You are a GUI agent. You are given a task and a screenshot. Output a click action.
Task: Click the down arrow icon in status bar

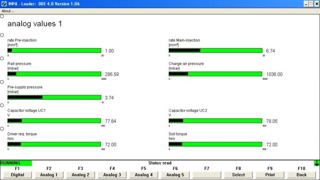317,163
